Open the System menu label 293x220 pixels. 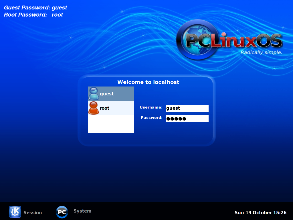[82, 211]
